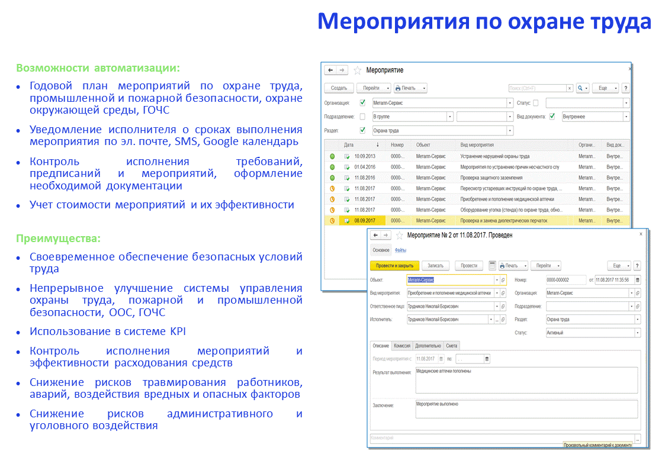Toggle Раздел filter checkbox
Screen dimensions: 665x470
tap(362, 131)
